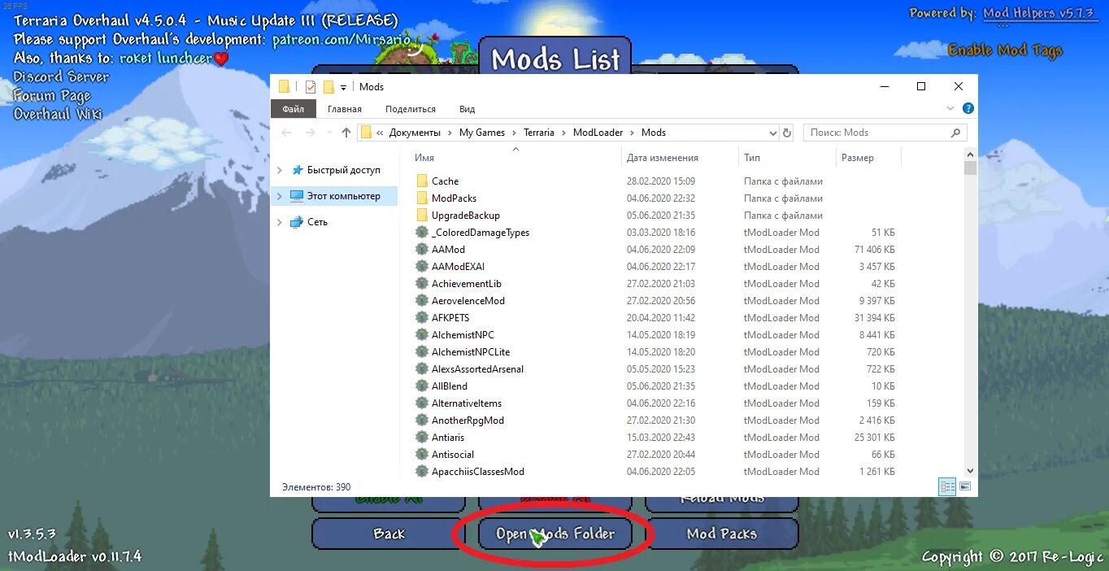This screenshot has height=571, width=1109.
Task: Click the Explorer forward arrow
Action: (x=310, y=133)
